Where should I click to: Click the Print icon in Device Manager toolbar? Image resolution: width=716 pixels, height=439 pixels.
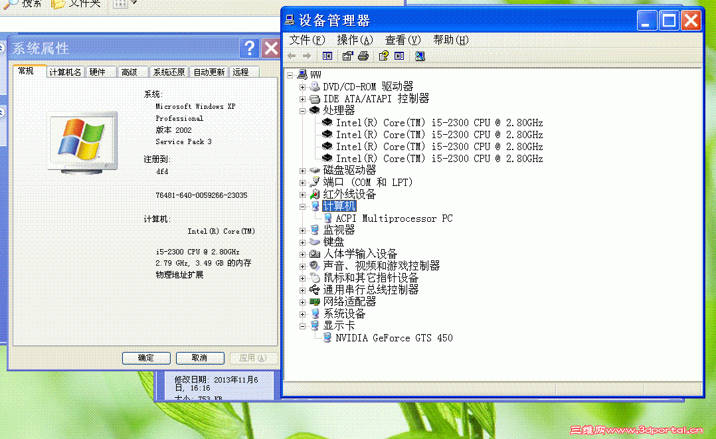click(x=363, y=56)
